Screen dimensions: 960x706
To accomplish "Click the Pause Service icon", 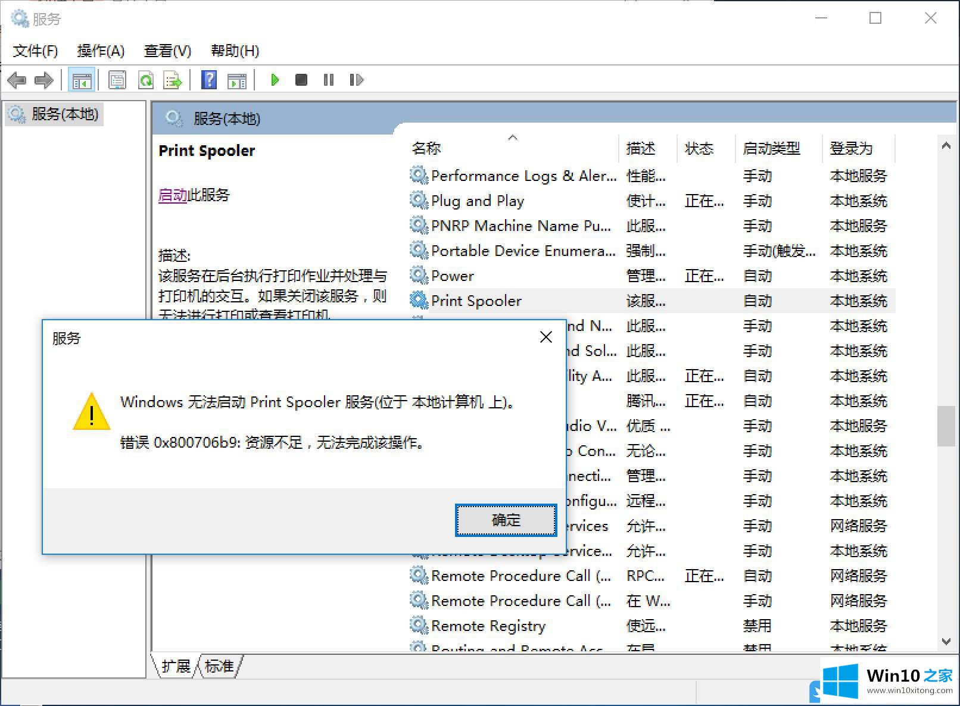I will 329,80.
